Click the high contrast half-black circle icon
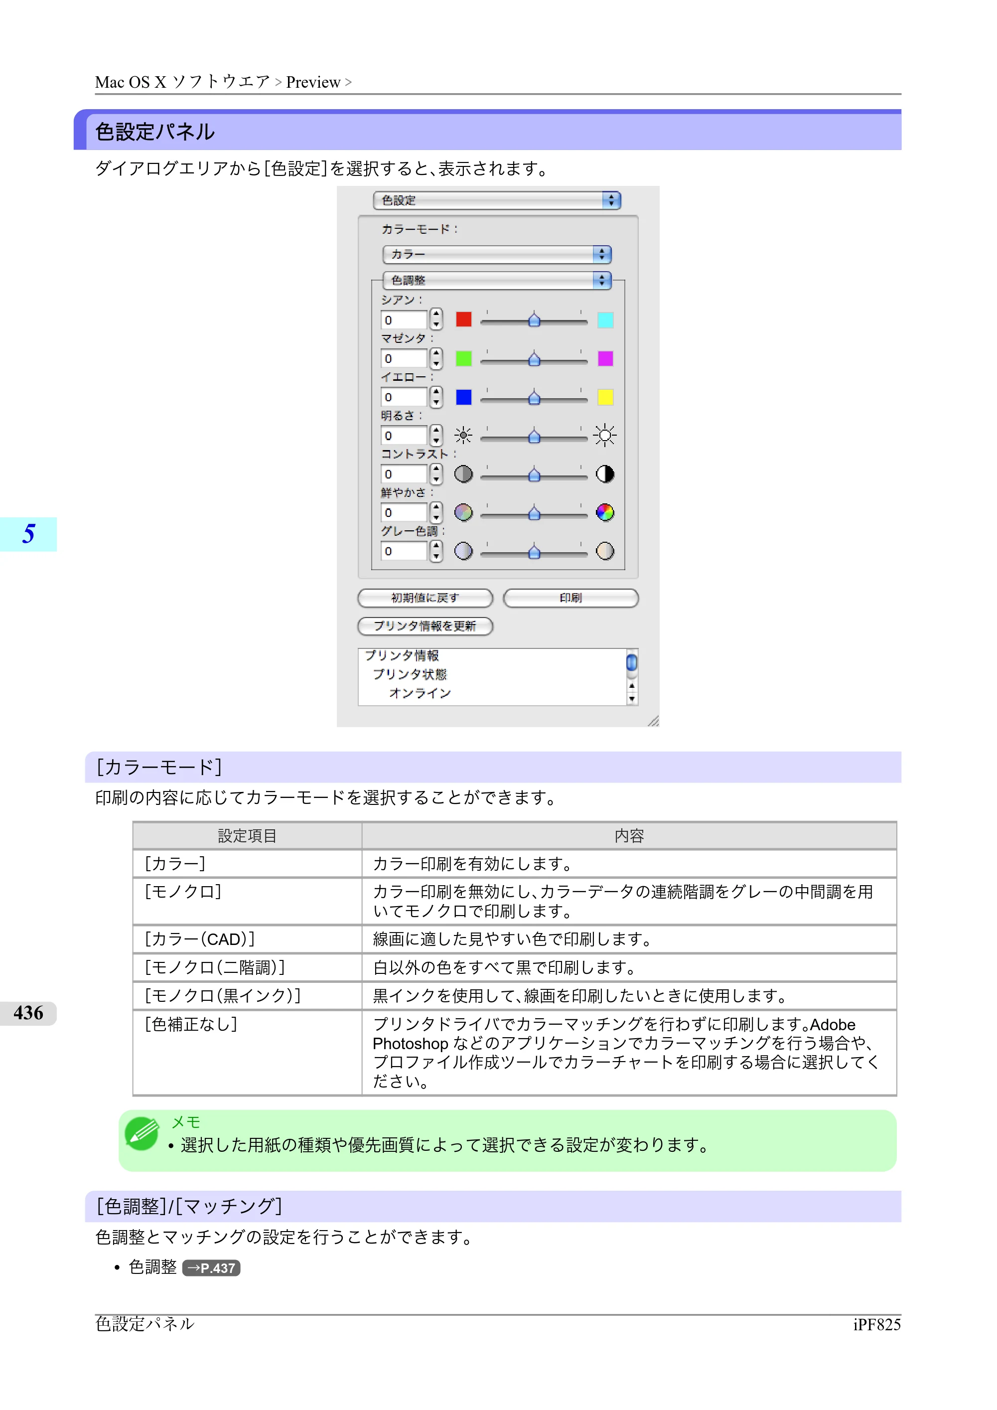The image size is (997, 1410). [605, 474]
